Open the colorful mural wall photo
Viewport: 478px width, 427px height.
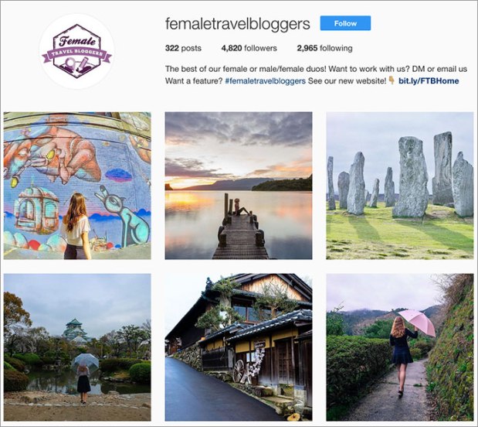[x=77, y=186]
